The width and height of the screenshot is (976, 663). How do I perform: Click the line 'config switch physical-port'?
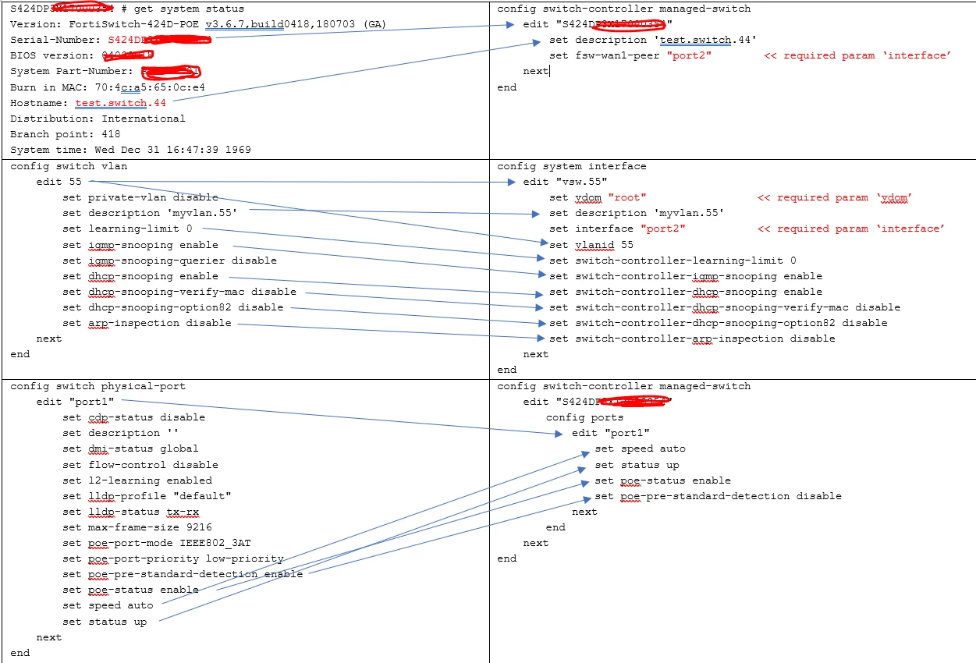pyautogui.click(x=98, y=386)
